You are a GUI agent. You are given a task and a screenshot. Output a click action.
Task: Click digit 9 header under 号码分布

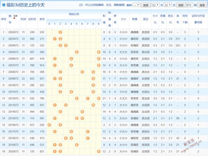coord(98,24)
